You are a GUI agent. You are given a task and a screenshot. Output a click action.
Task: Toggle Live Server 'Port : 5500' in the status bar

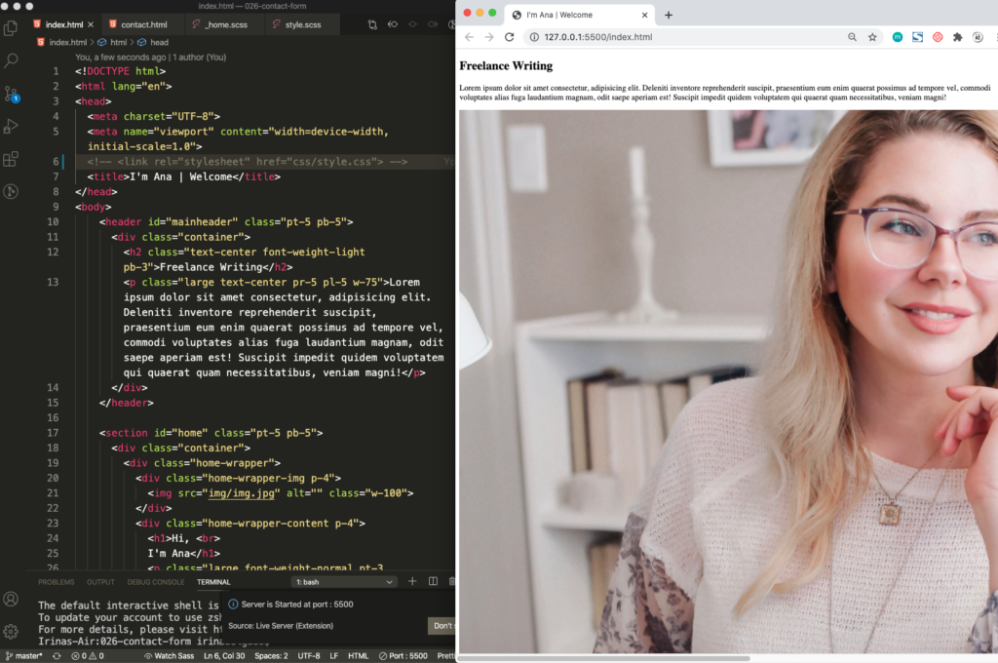[403, 656]
